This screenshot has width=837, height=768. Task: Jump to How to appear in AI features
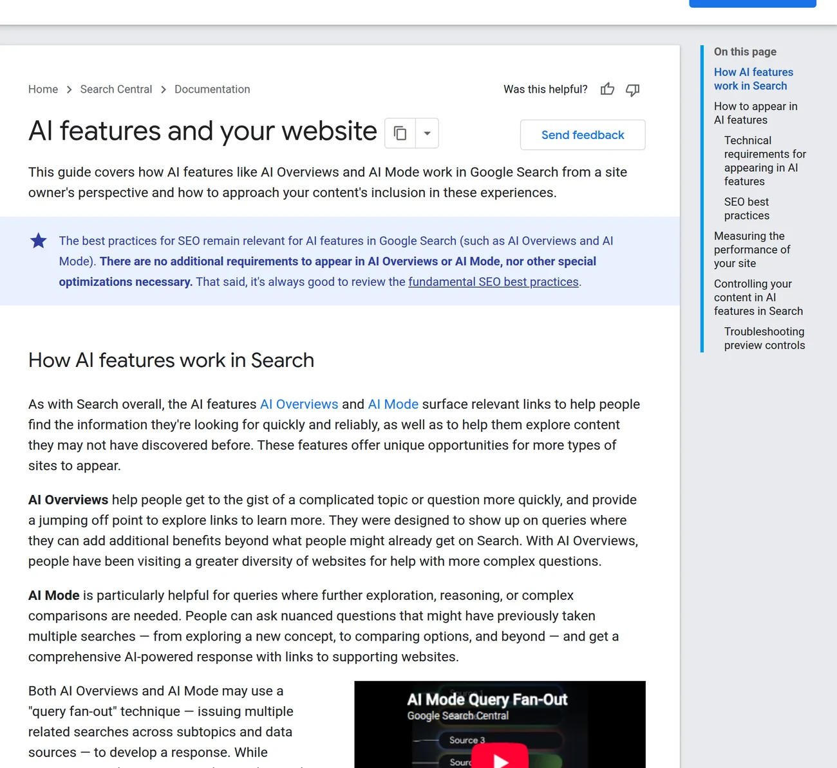(755, 113)
